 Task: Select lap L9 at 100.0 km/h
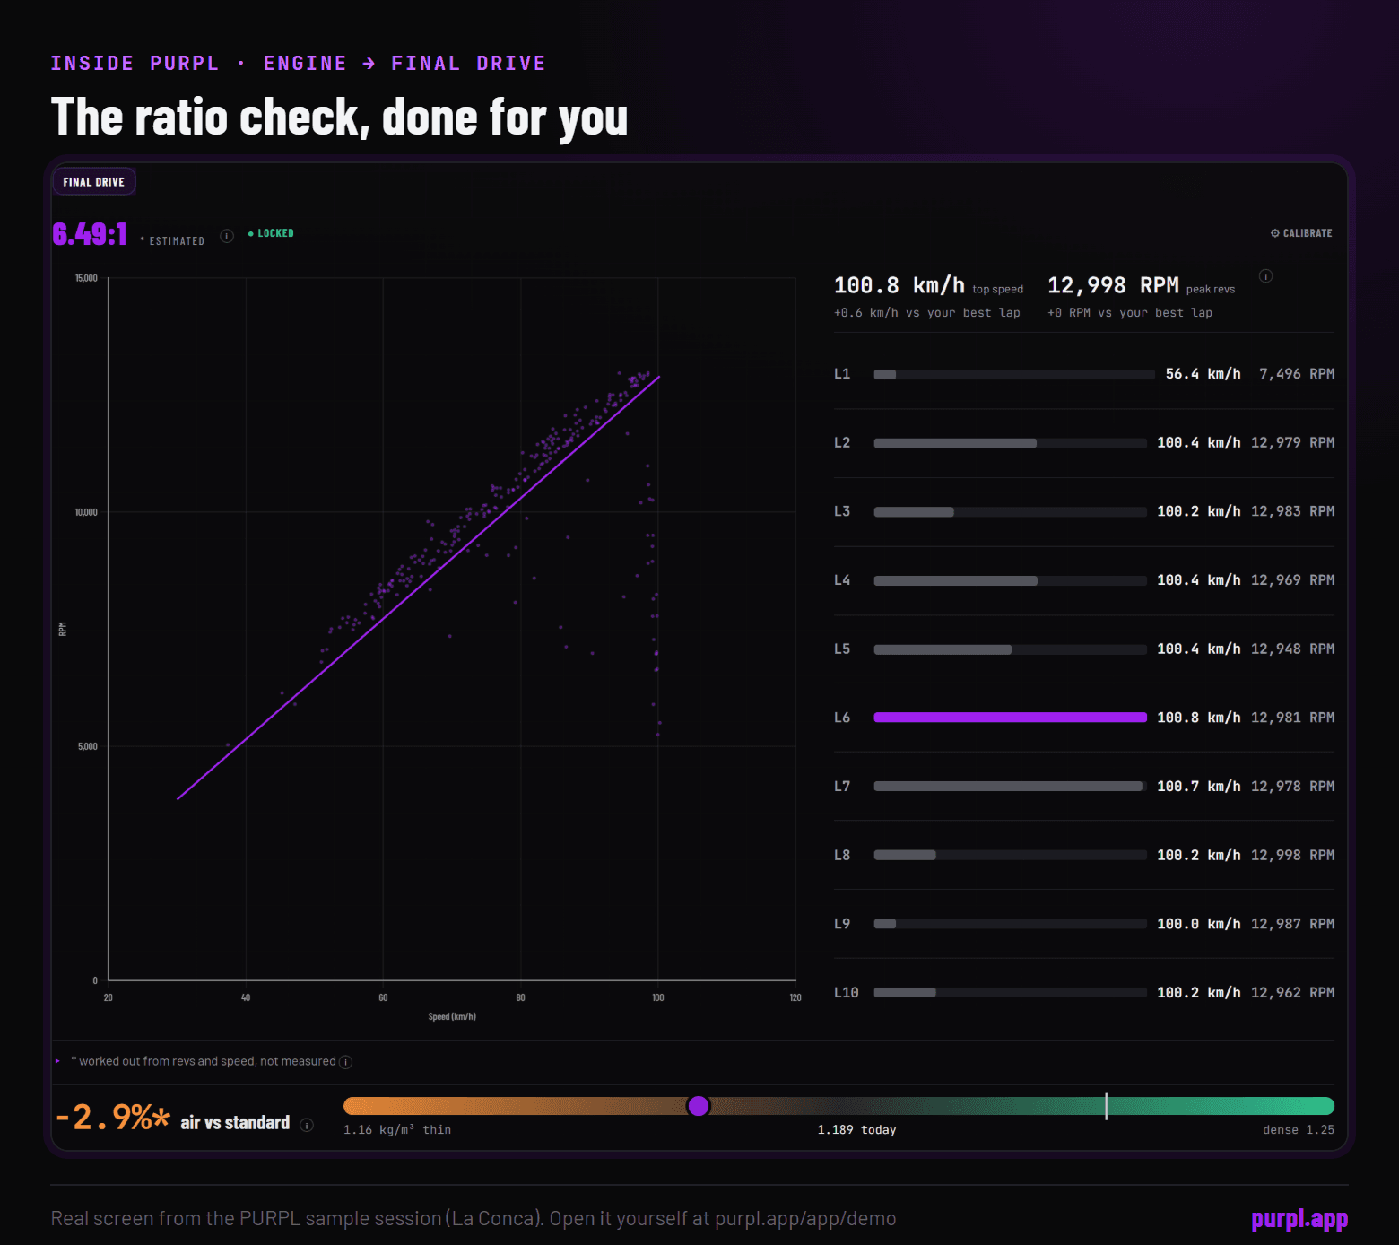tap(1083, 924)
